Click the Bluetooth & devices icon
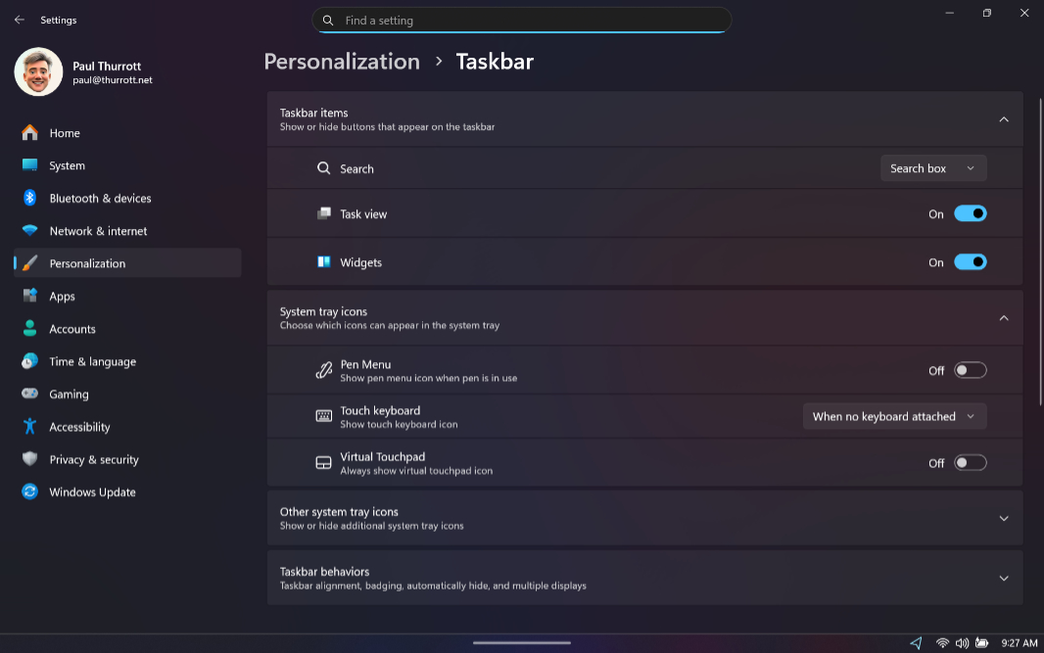This screenshot has width=1044, height=653. coord(30,198)
